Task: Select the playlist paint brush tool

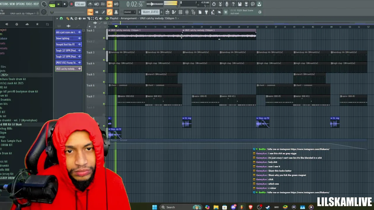Action: (72, 18)
